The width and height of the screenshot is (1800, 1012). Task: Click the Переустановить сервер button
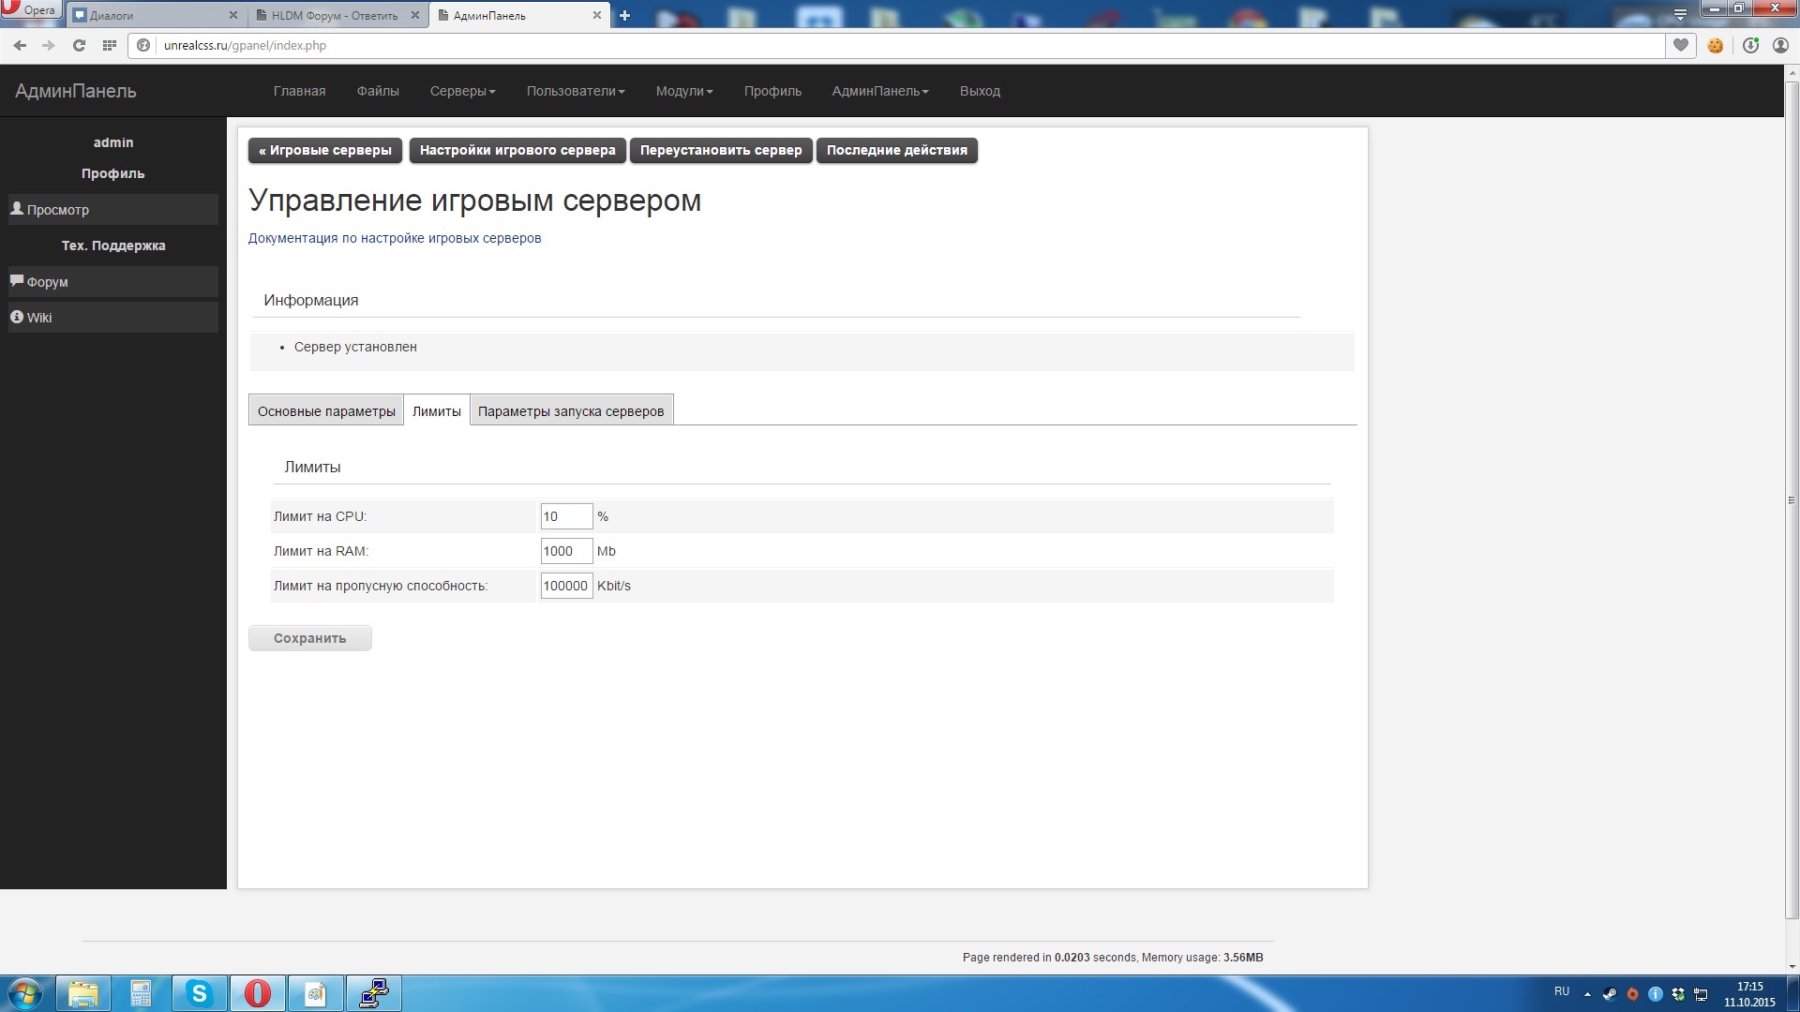pos(720,150)
